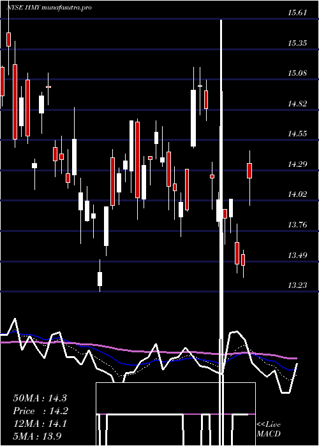The height and width of the screenshot is (446, 319).
Task: Click the 13.76 price axis label
Action: (298, 225)
